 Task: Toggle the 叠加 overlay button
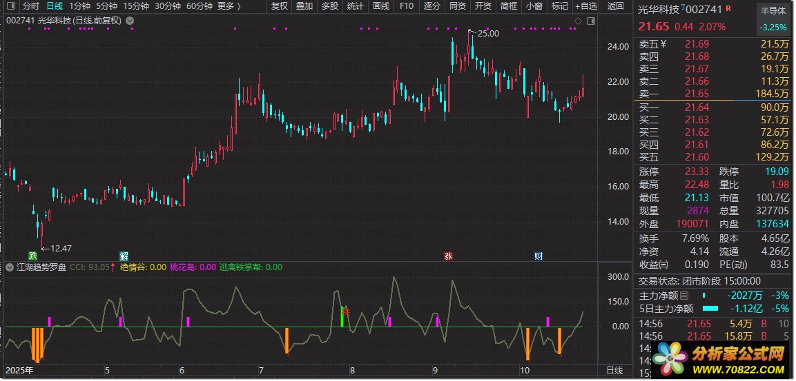click(x=304, y=6)
